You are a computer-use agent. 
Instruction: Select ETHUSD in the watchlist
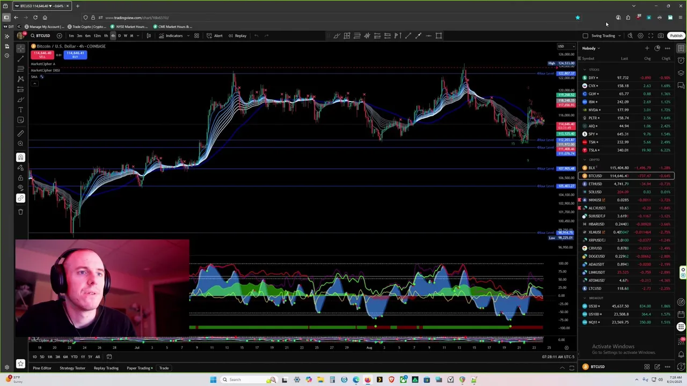(x=627, y=184)
